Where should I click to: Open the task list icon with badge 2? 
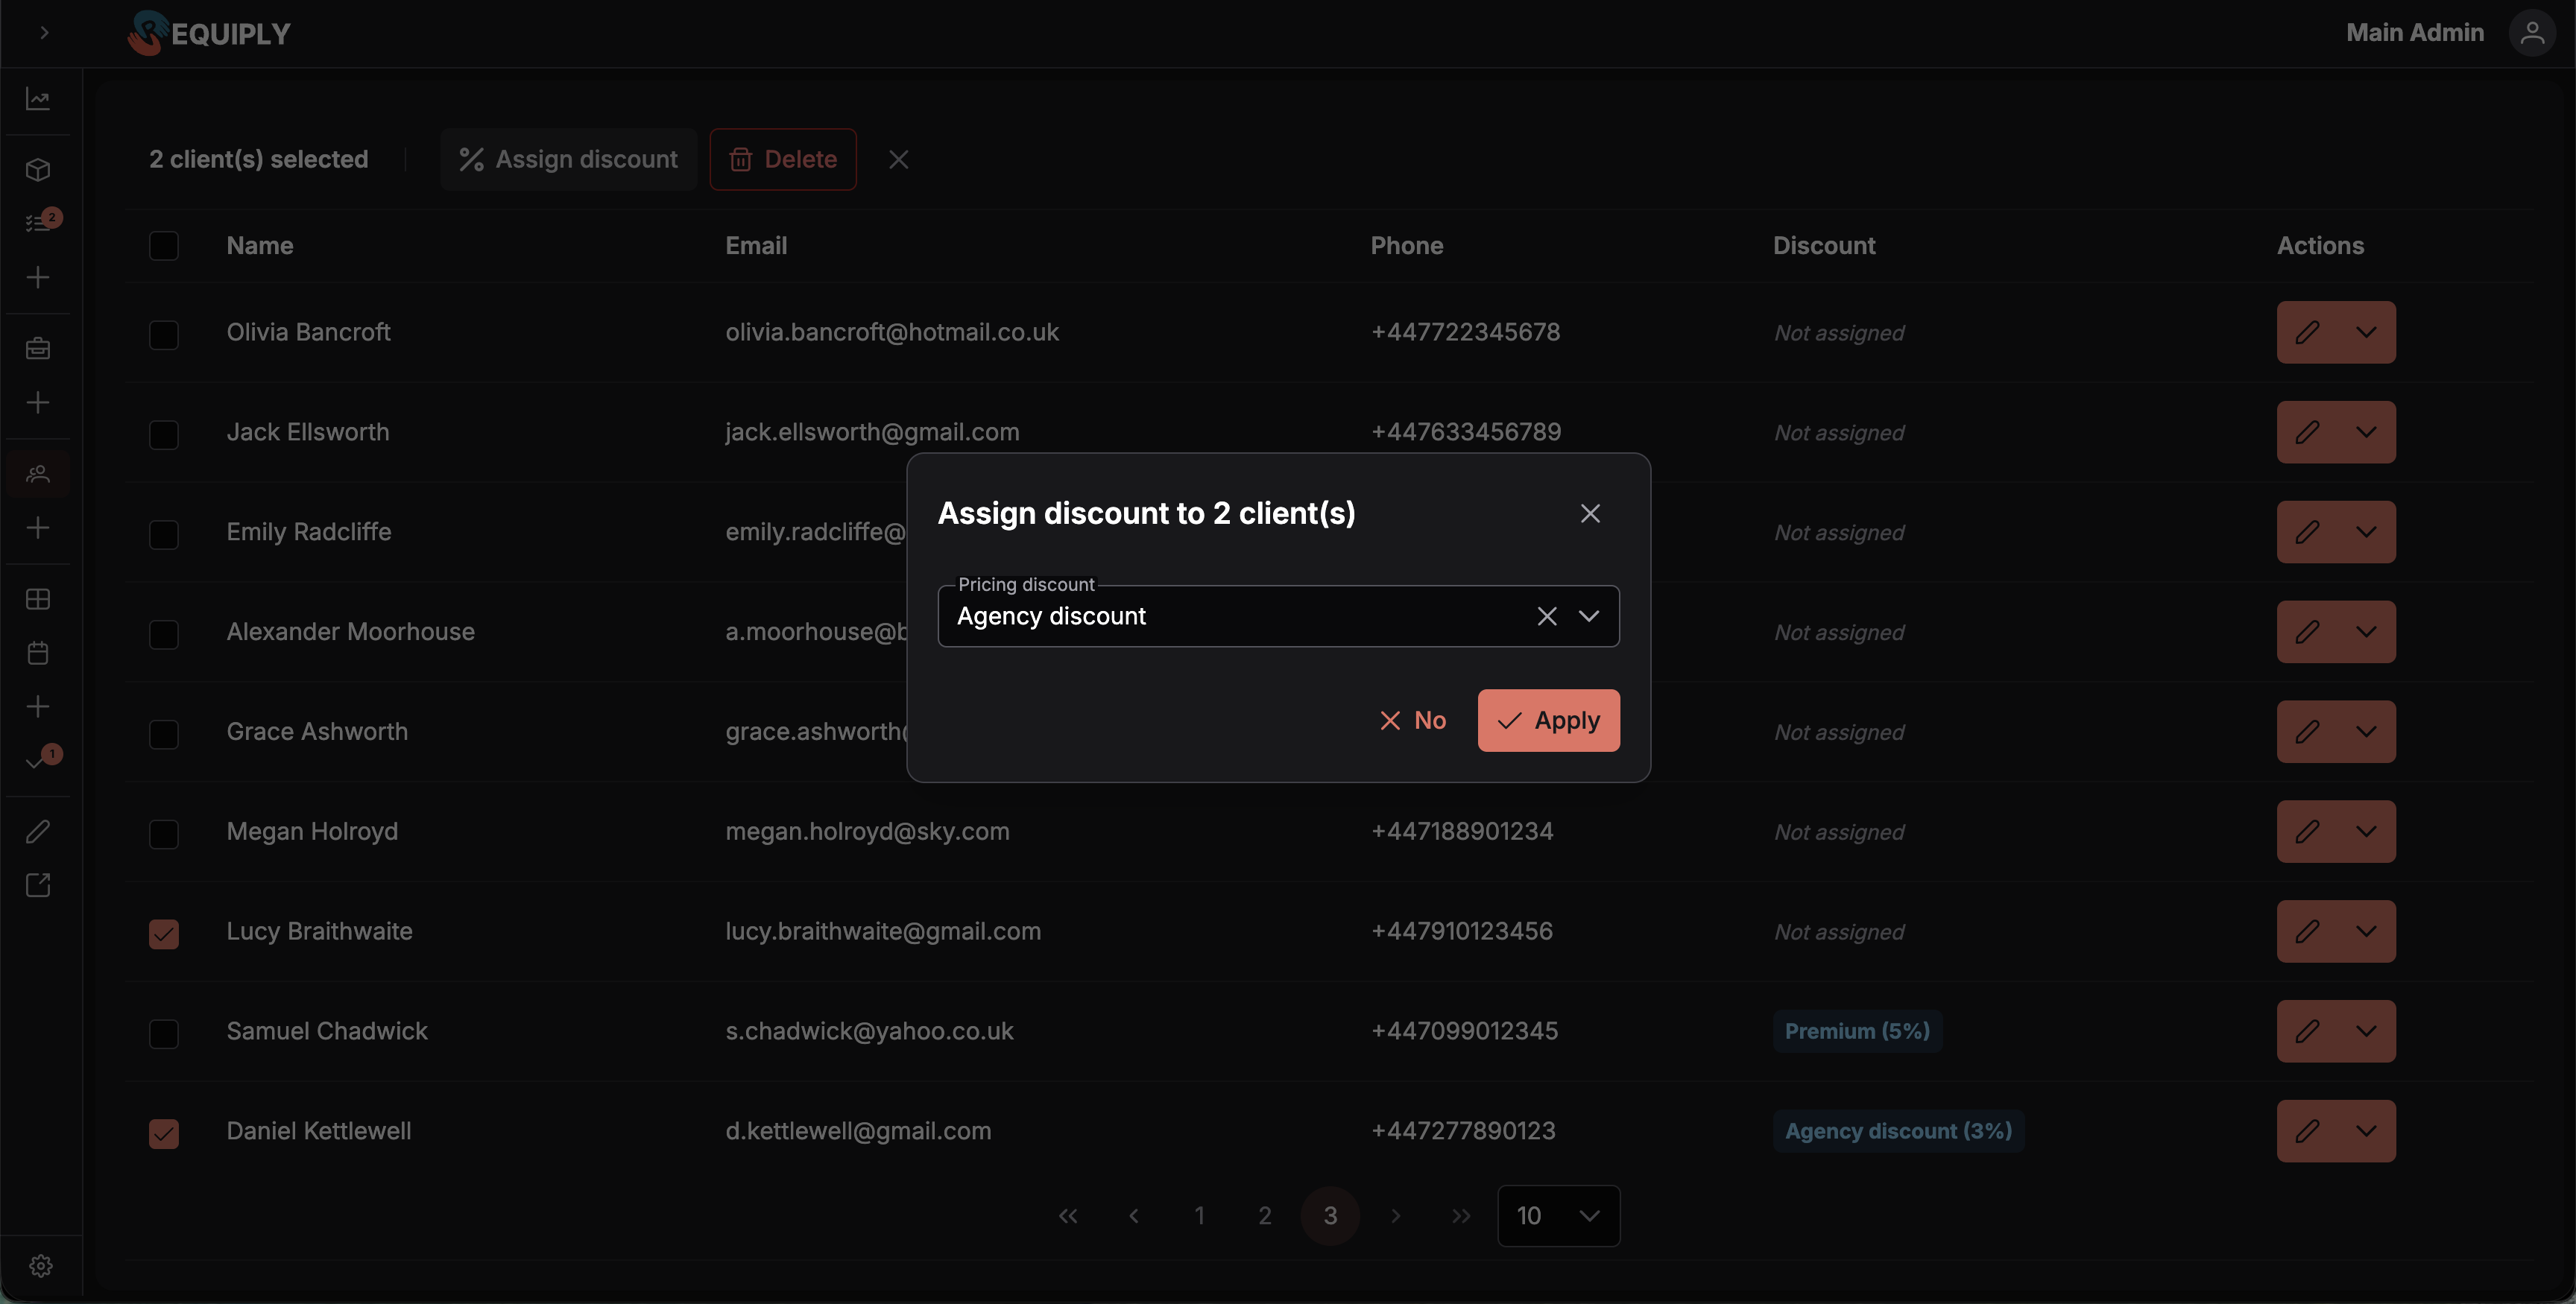tap(38, 222)
